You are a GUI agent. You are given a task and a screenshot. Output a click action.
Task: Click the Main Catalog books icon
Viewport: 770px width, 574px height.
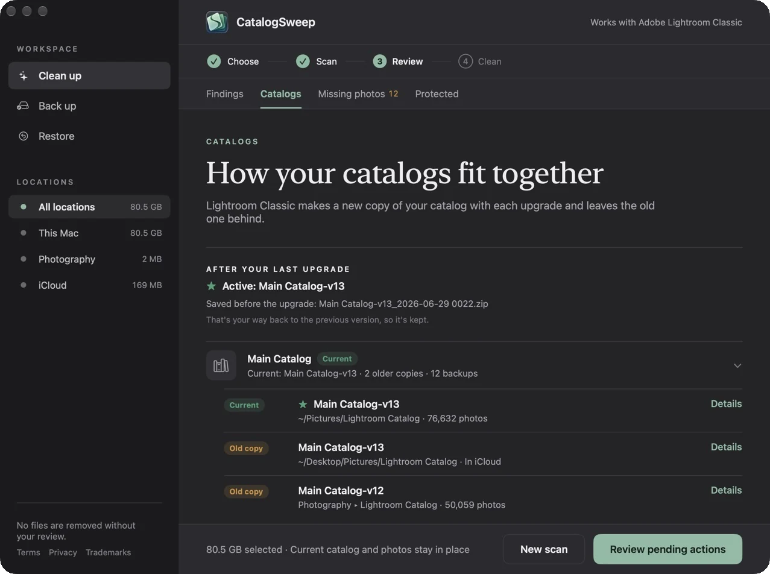(x=221, y=365)
